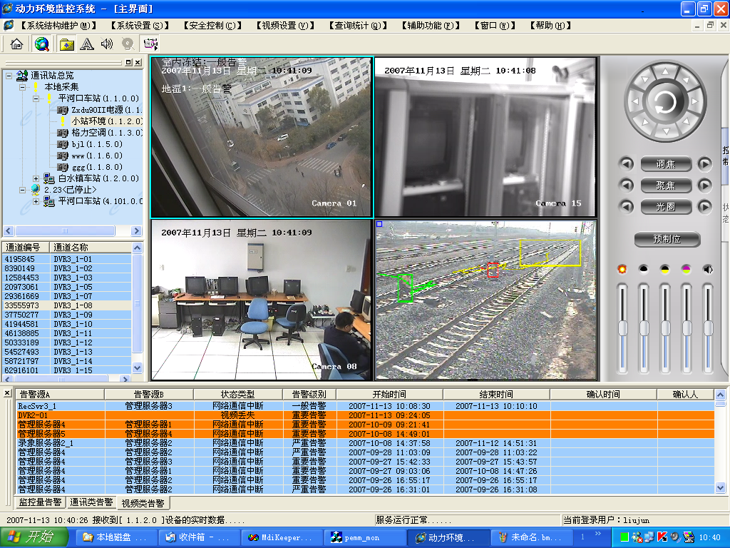Image resolution: width=730 pixels, height=548 pixels.
Task: Select 格力空调 (1.1.3.0) tree item
Action: click(x=107, y=133)
